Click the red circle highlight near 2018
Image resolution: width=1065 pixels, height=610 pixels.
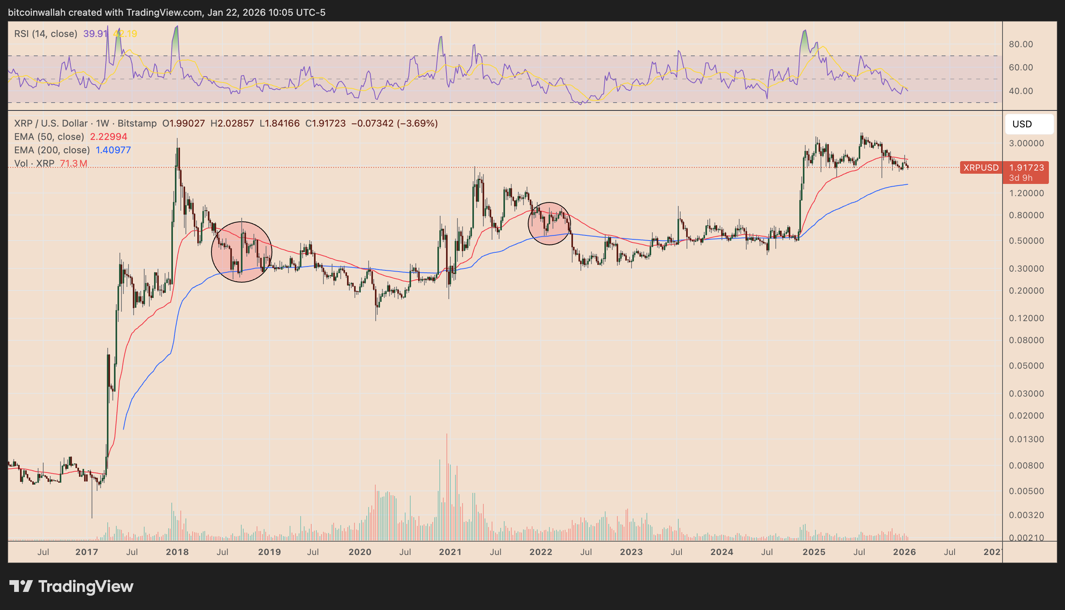[242, 252]
